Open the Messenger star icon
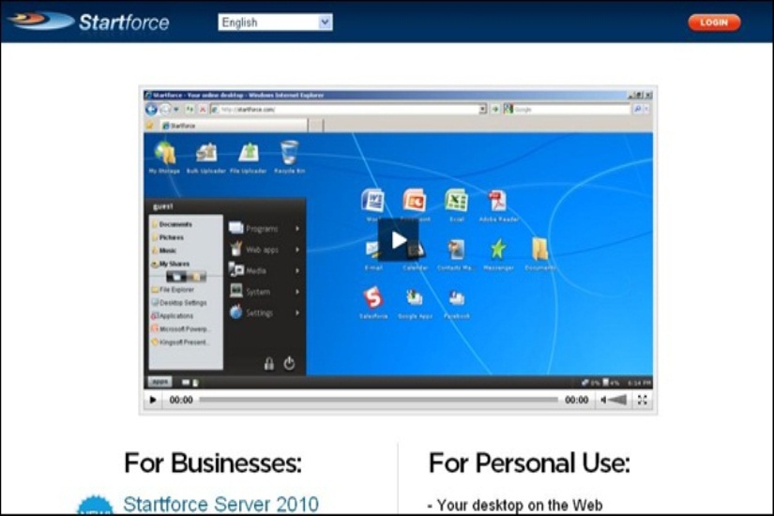The width and height of the screenshot is (774, 516). [498, 254]
